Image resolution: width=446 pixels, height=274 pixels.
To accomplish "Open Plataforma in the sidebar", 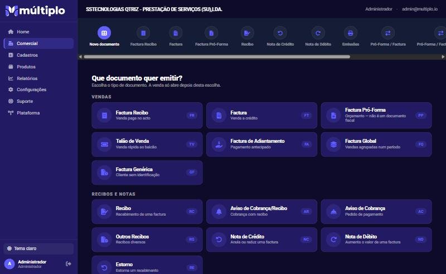I will click(38, 113).
